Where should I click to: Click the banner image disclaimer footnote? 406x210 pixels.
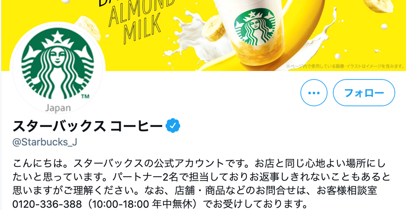tap(345, 67)
